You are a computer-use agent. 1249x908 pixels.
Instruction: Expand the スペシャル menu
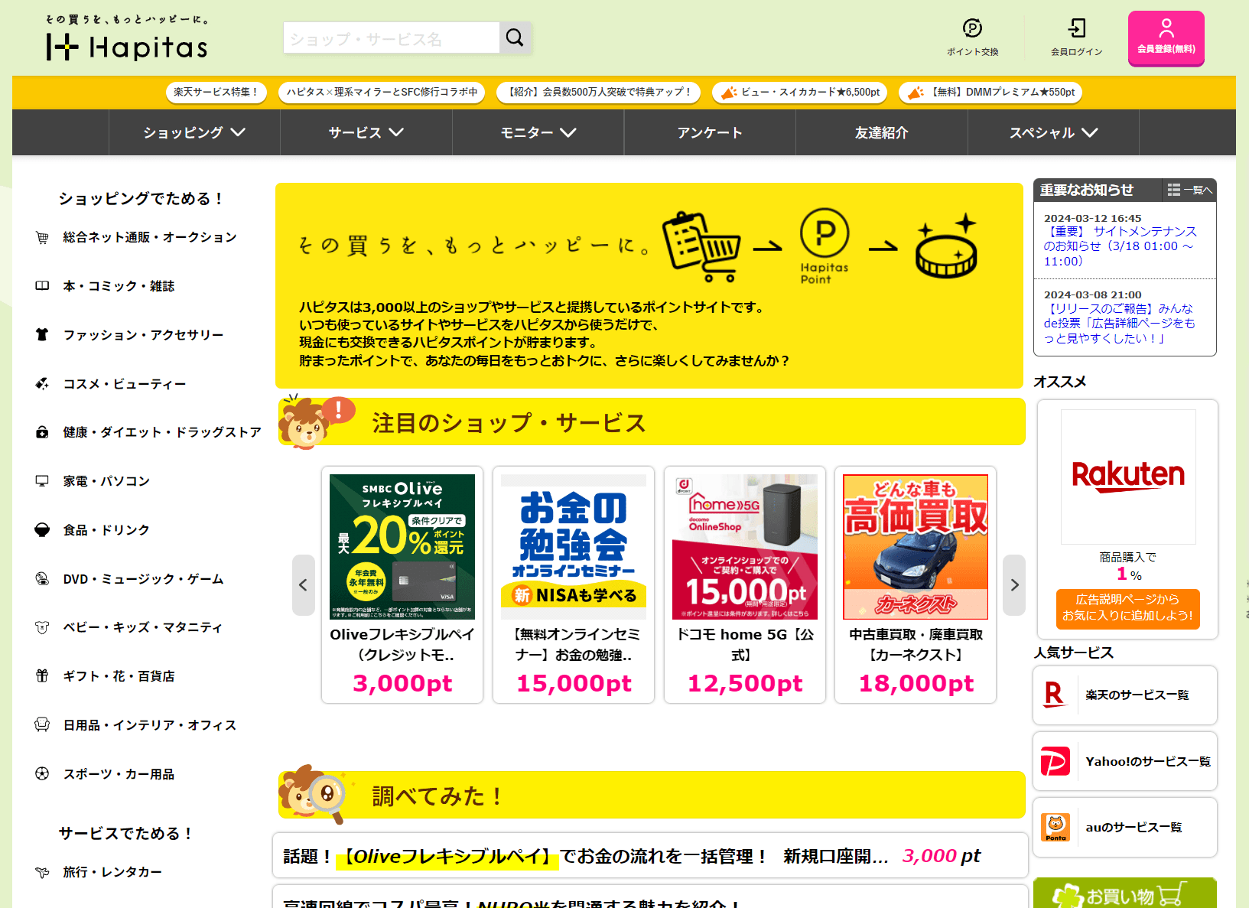[x=1053, y=132]
